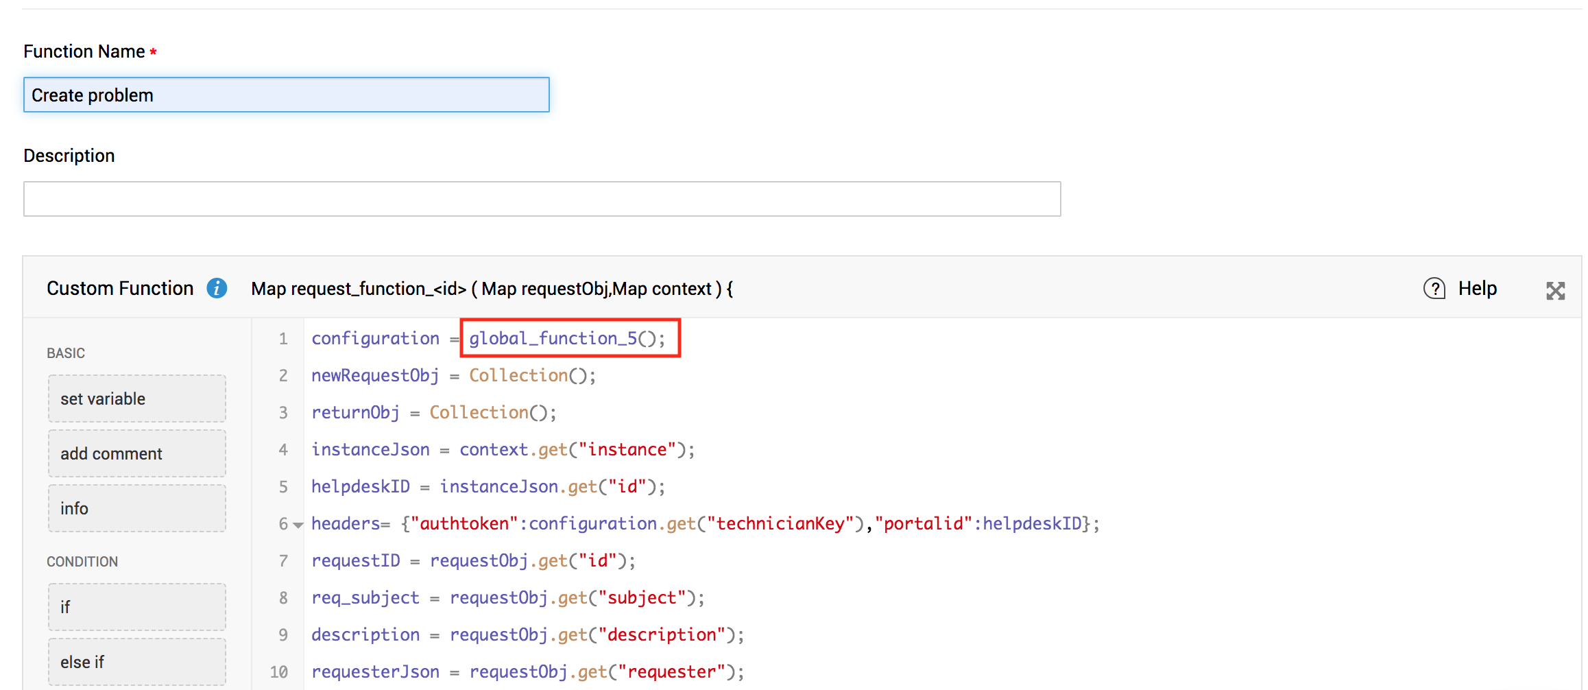Expand the code editor to fullscreen
Screen dimensions: 1588x690
pyautogui.click(x=1555, y=291)
